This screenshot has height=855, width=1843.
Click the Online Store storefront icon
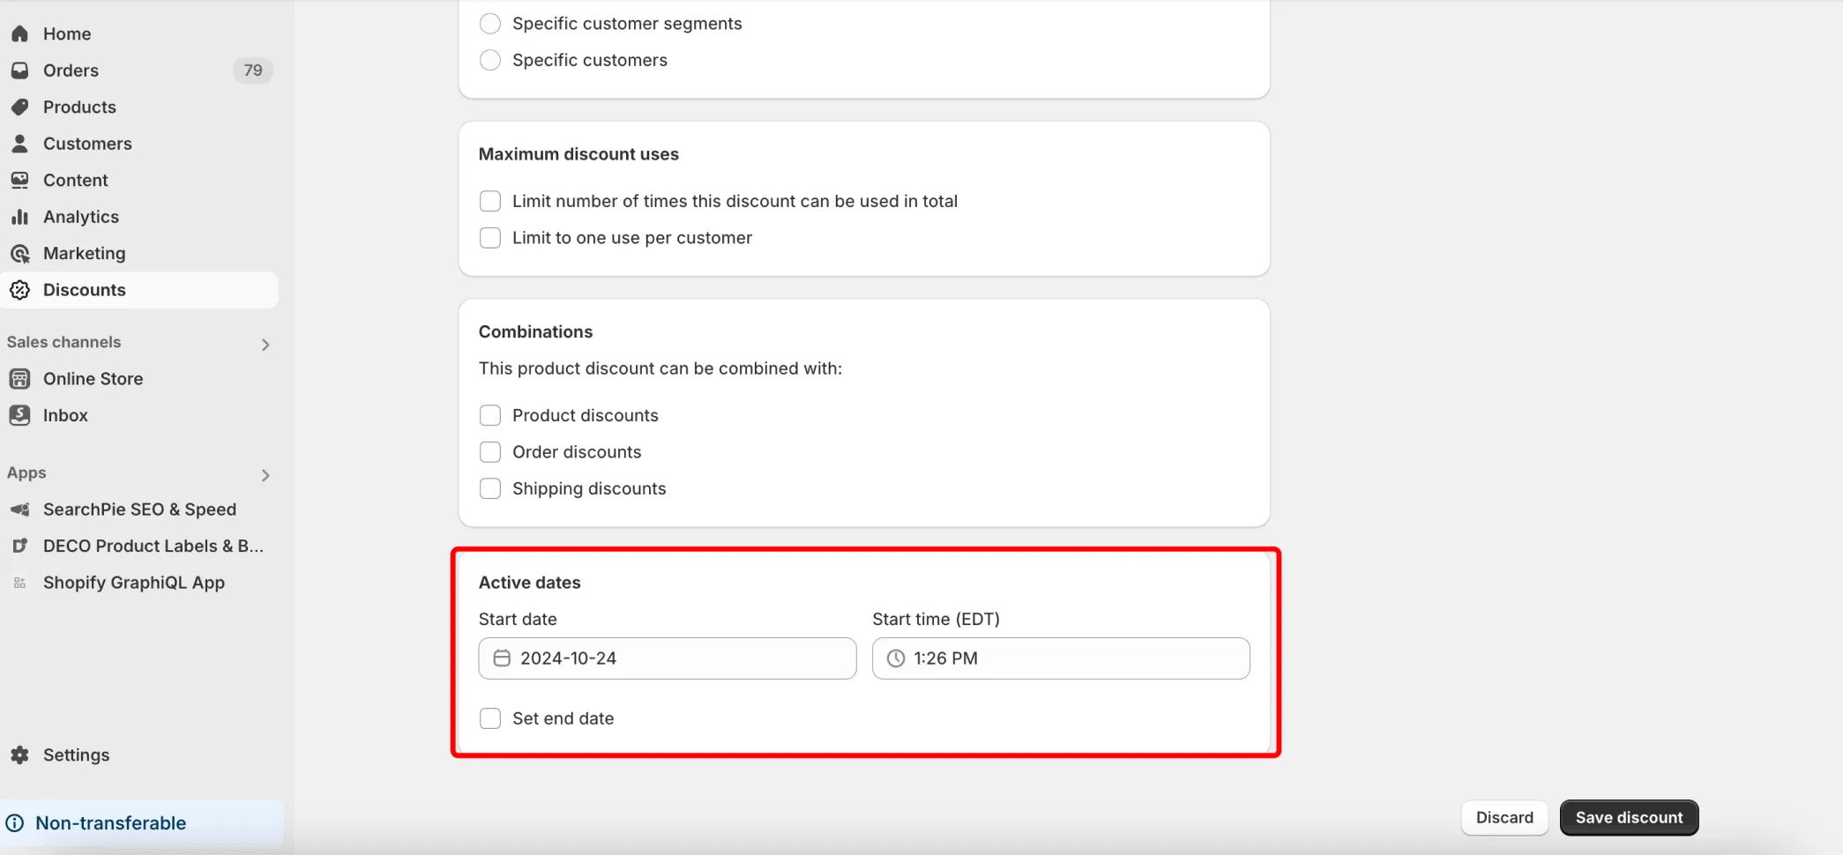click(19, 379)
